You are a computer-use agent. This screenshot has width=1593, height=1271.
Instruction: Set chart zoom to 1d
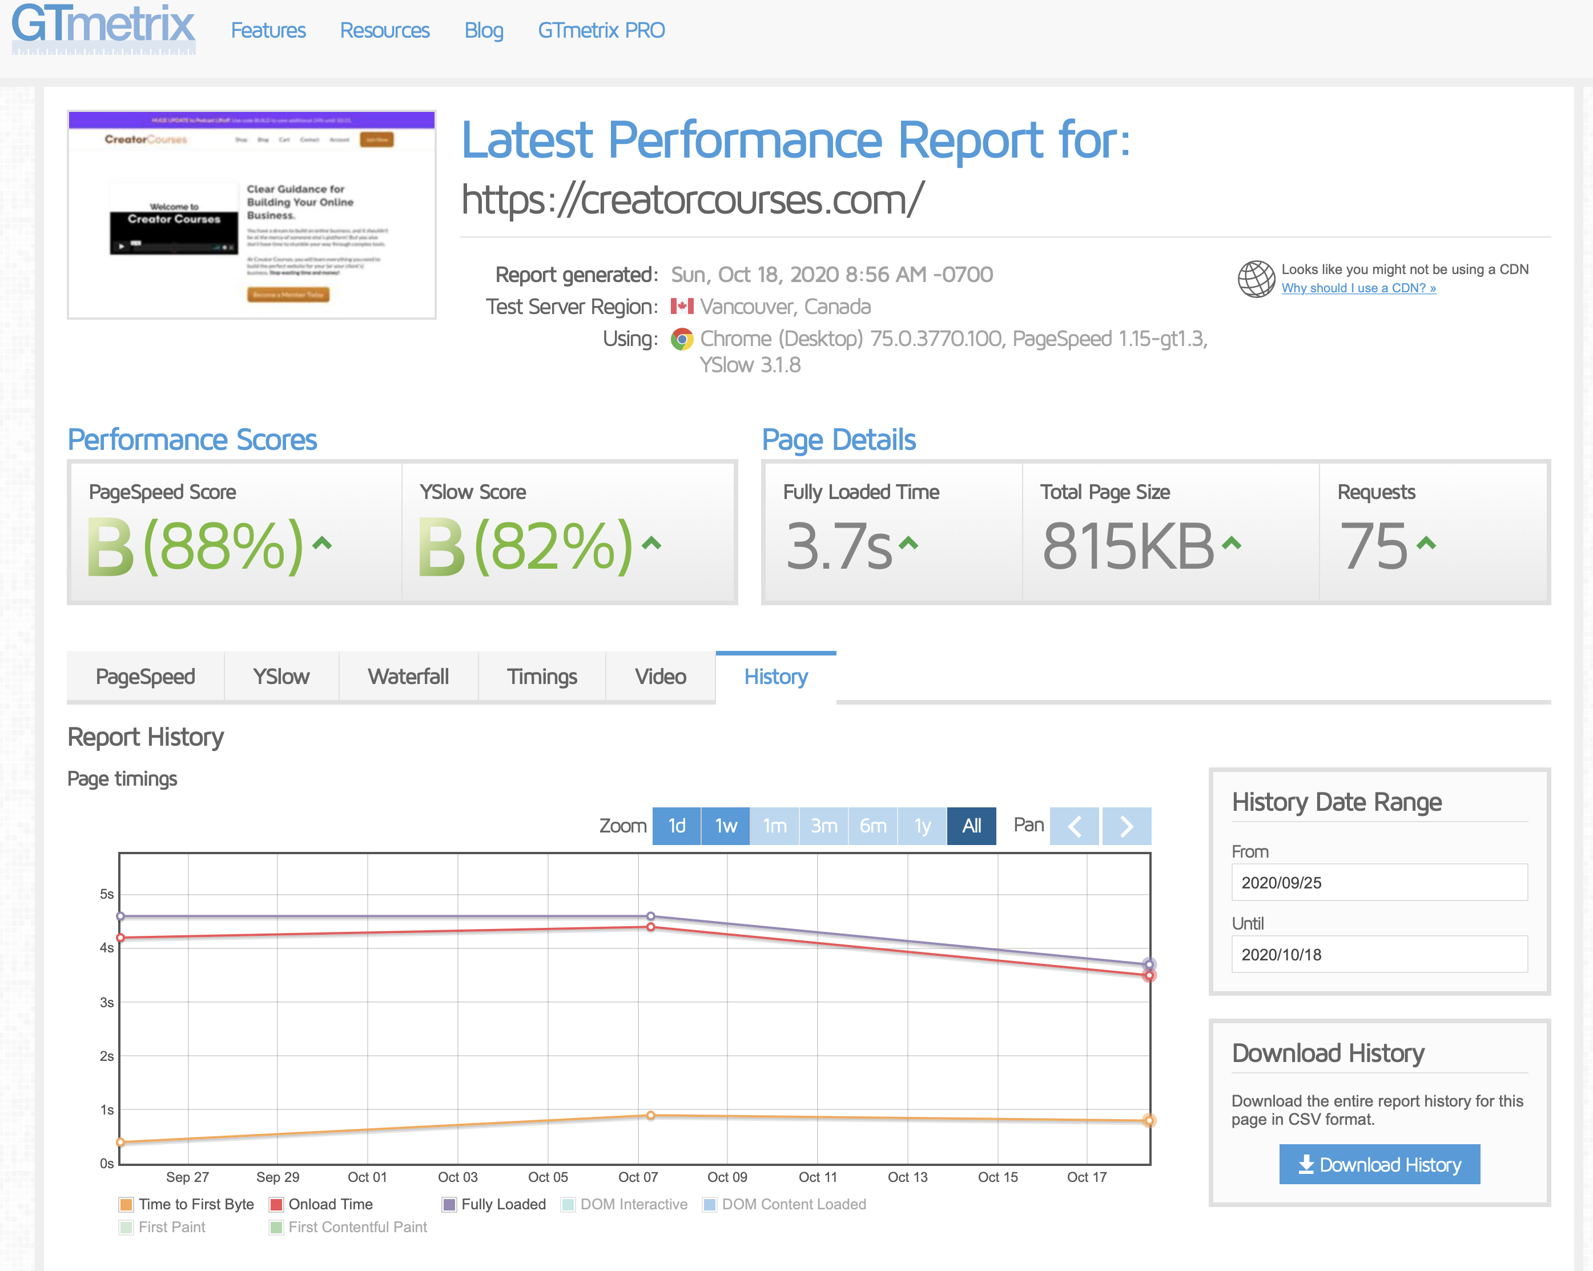[677, 826]
